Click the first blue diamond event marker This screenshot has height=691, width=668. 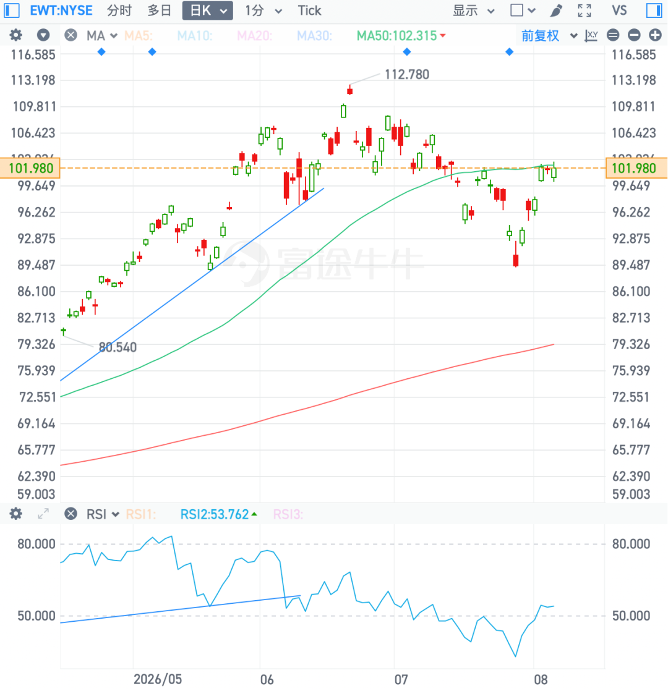pyautogui.click(x=101, y=52)
